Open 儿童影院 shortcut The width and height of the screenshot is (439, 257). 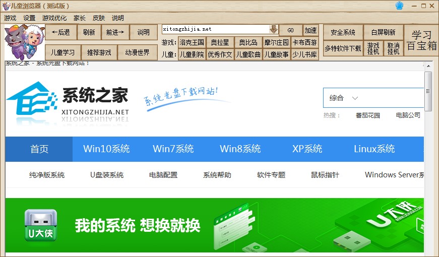tap(192, 54)
